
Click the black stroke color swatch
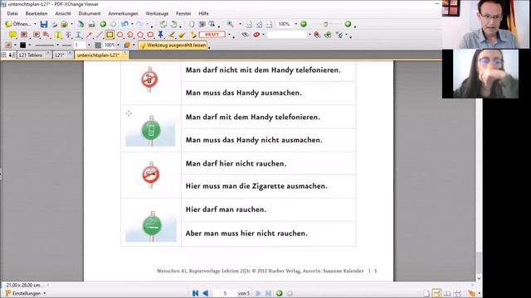(x=22, y=45)
